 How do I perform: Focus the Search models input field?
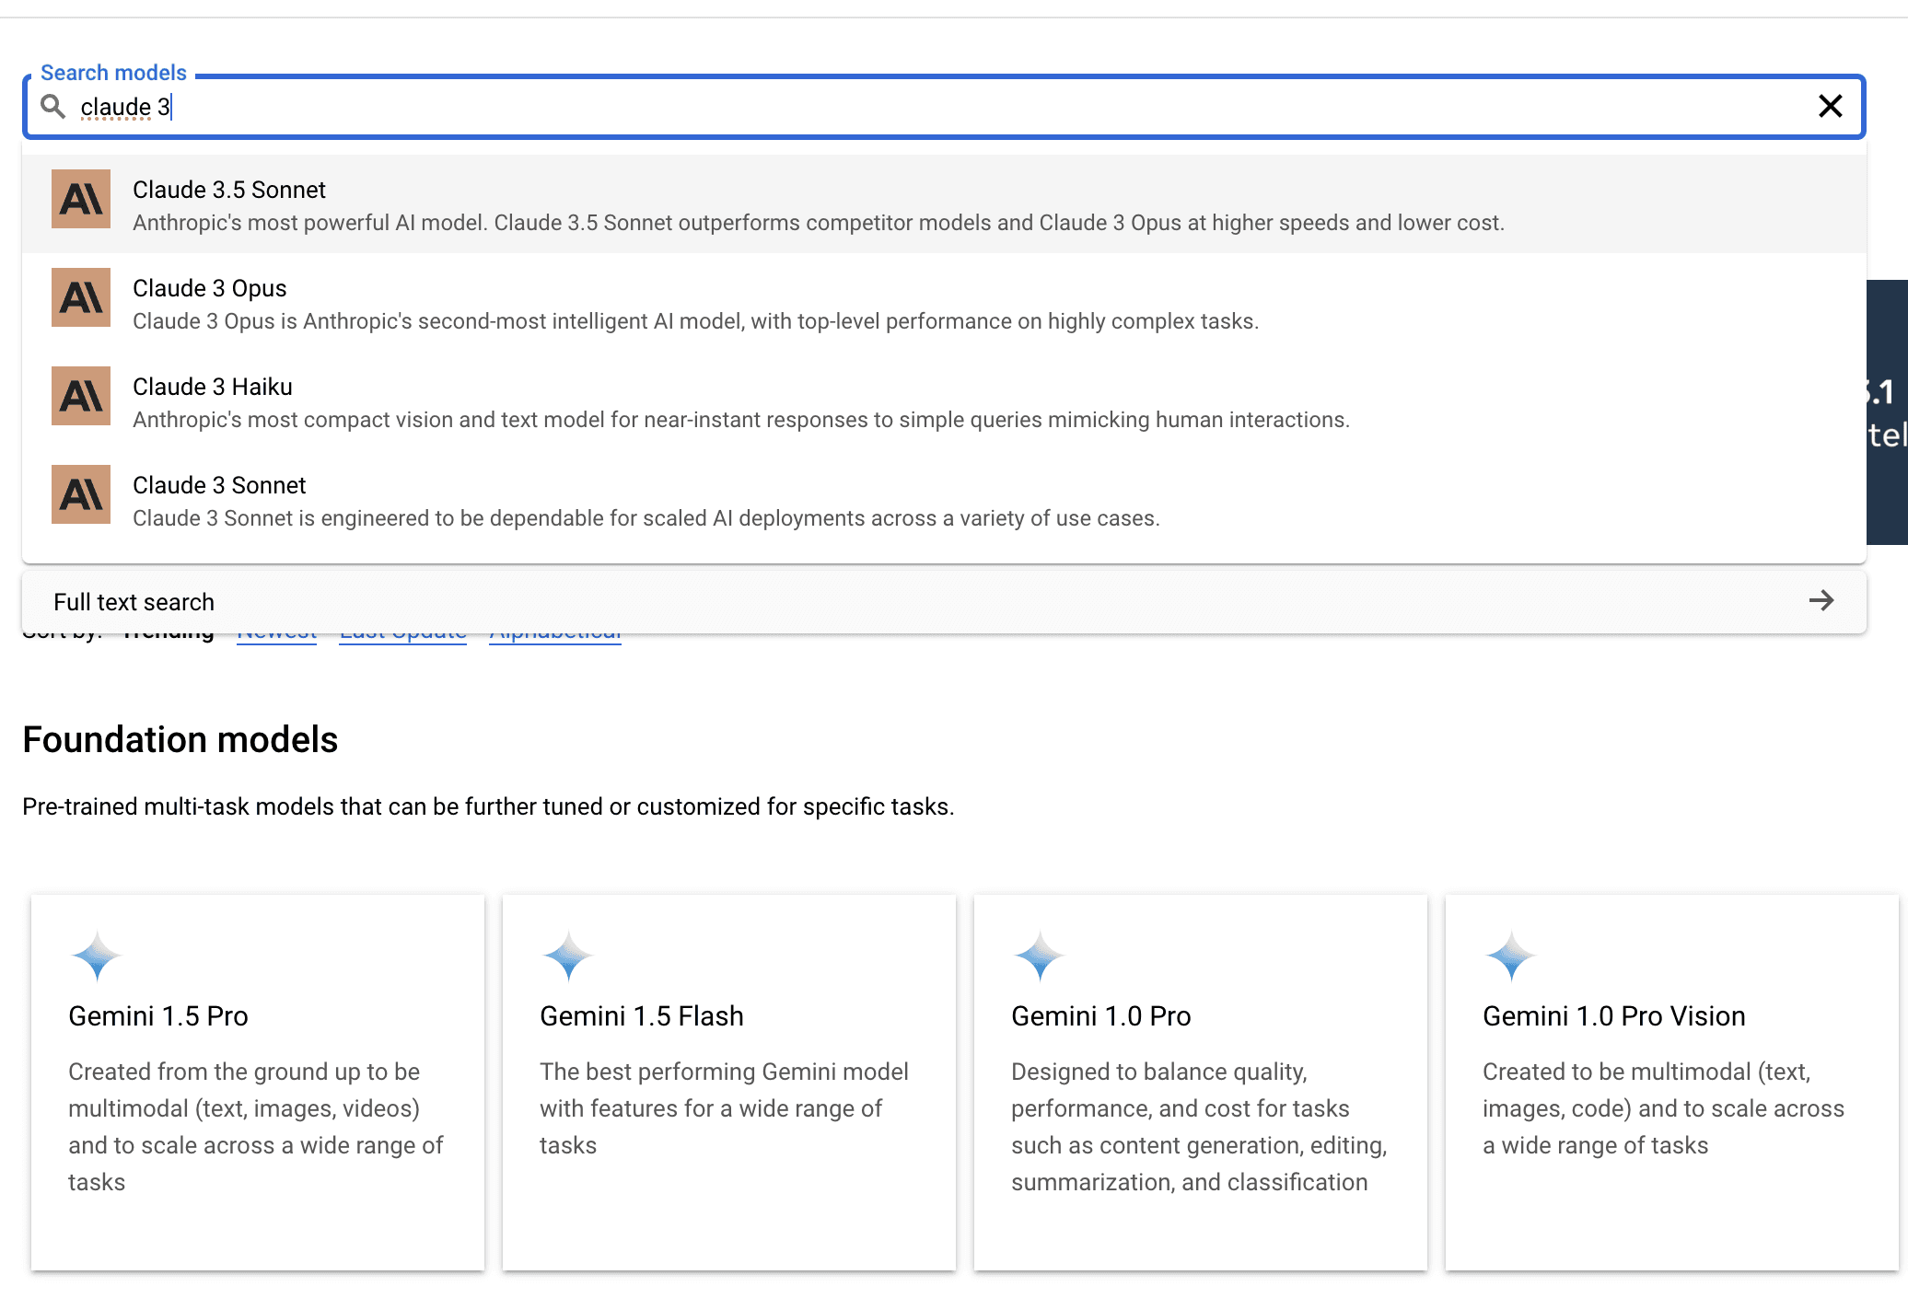click(944, 107)
